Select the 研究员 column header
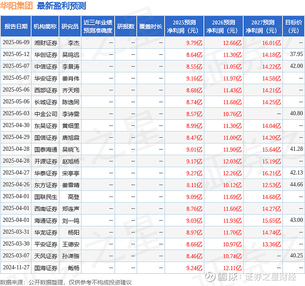 70,26
